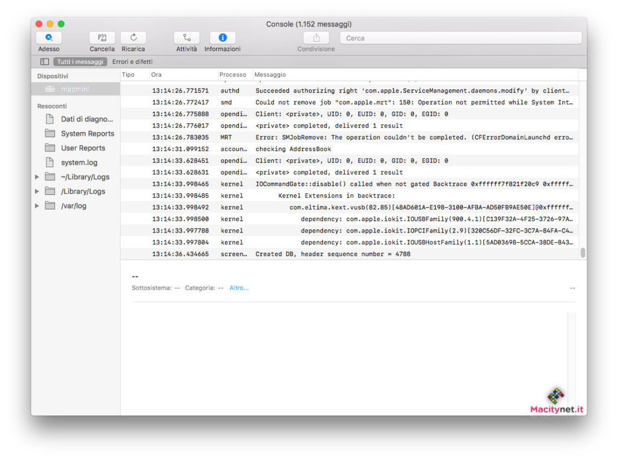Image resolution: width=618 pixels, height=460 pixels.
Task: Select the Tutti i messaggi filter
Action: pyautogui.click(x=81, y=62)
